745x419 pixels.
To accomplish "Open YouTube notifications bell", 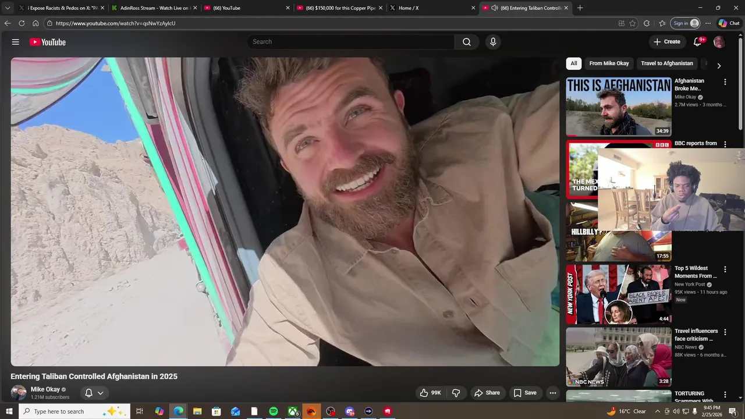I will pos(697,42).
